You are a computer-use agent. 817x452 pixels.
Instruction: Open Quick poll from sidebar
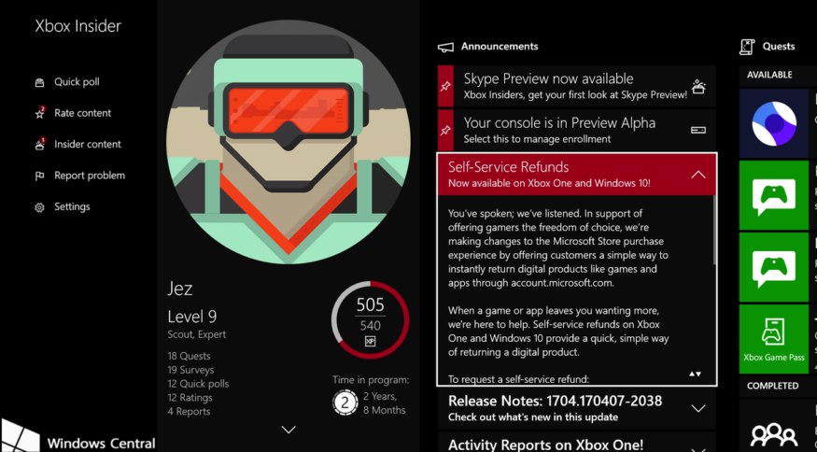click(77, 82)
